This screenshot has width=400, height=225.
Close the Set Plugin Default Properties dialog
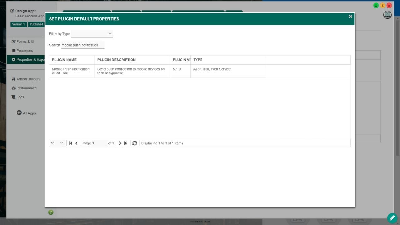pos(350,17)
